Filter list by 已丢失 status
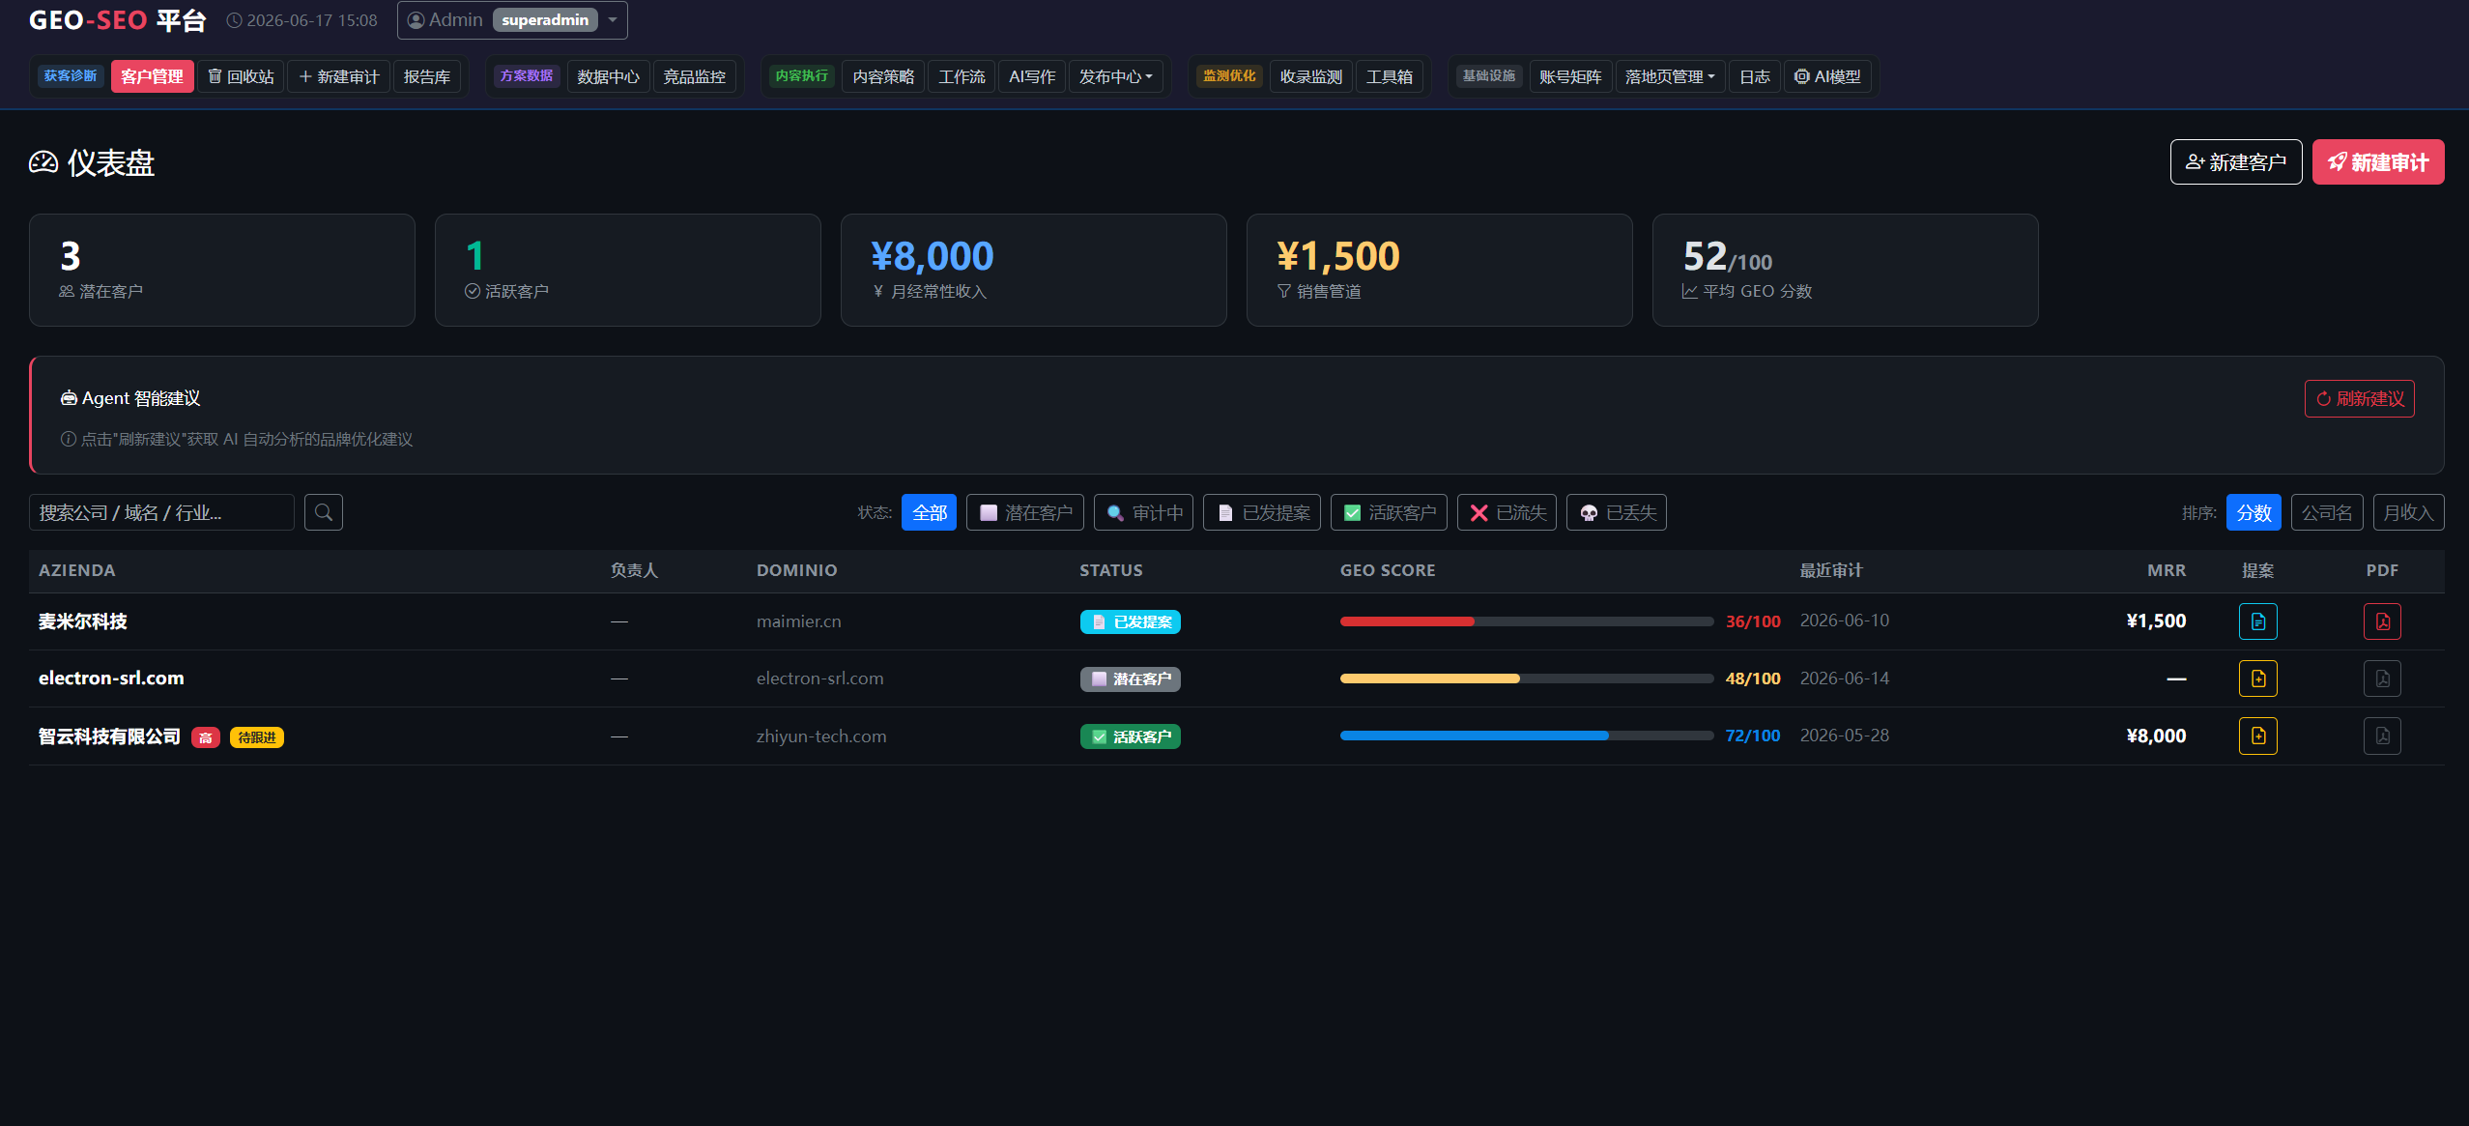Viewport: 2469px width, 1126px height. pos(1616,512)
